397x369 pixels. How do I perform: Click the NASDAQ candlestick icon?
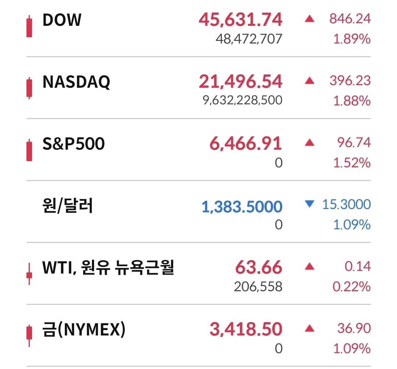click(x=29, y=88)
